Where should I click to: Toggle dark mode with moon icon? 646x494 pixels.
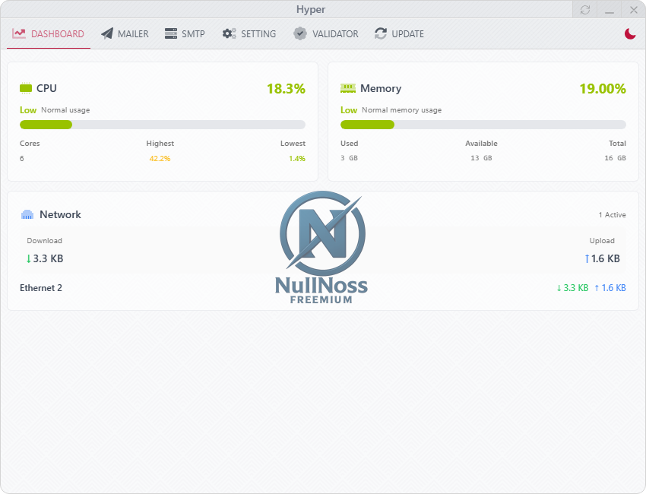click(x=629, y=33)
